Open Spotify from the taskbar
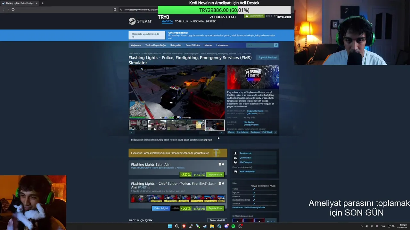The height and width of the screenshot is (230, 410). point(233,226)
